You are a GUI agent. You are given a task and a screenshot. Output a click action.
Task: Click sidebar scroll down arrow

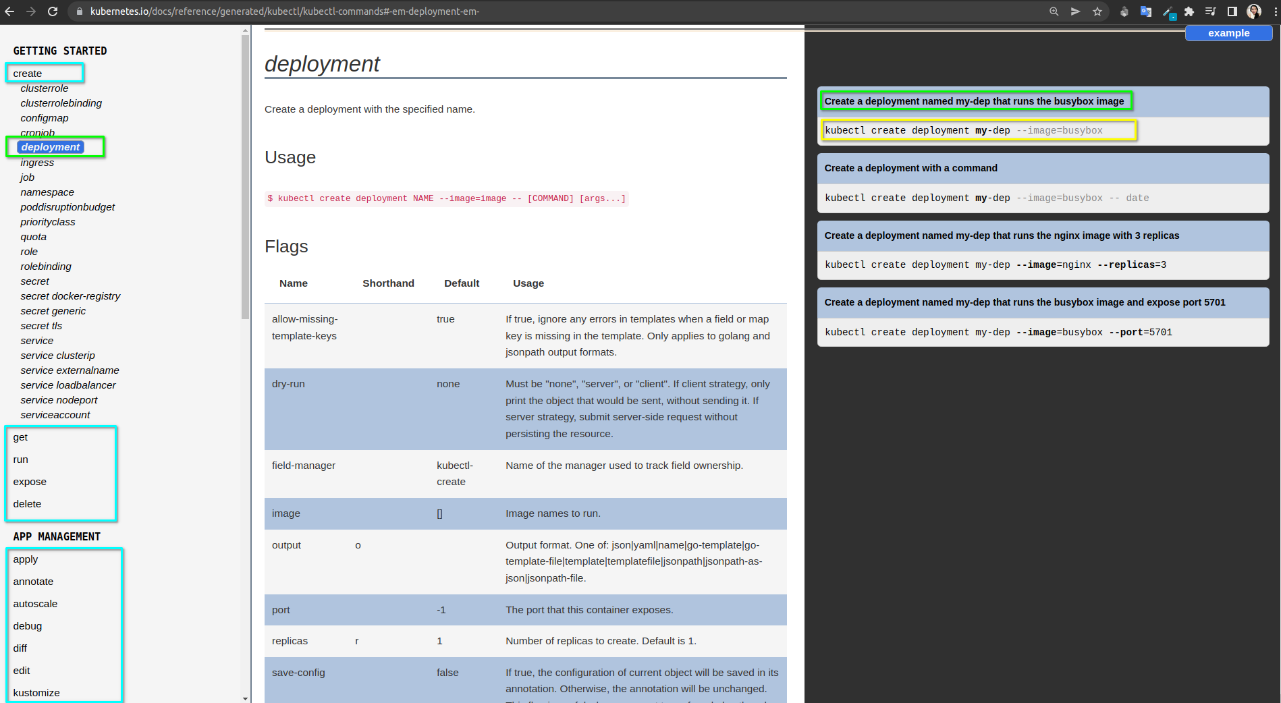click(x=245, y=698)
